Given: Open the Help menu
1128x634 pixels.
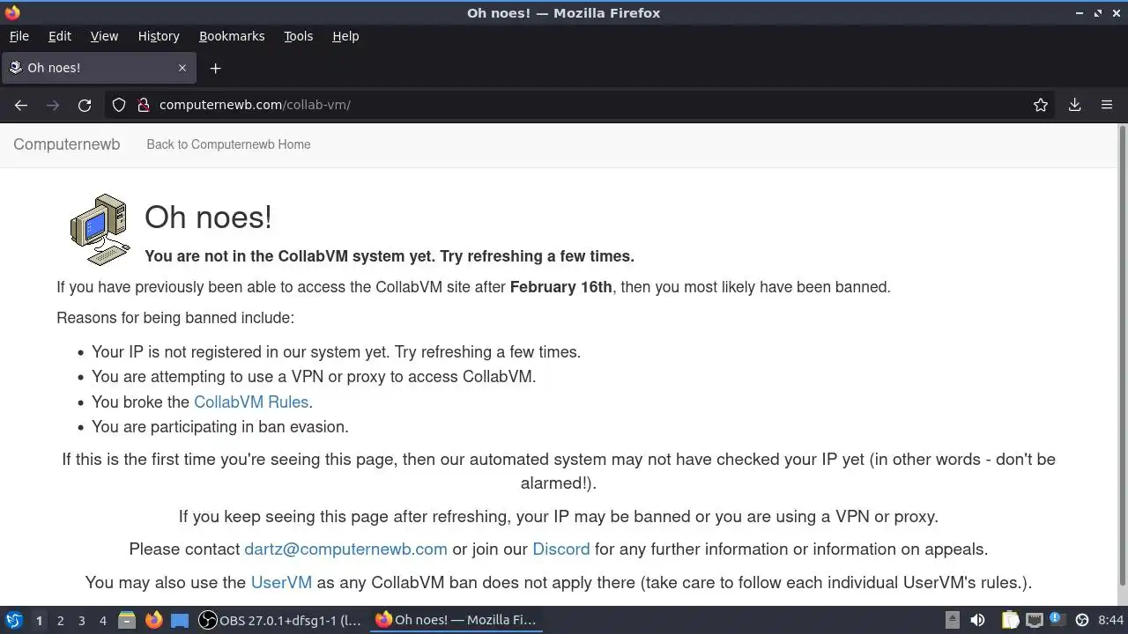Looking at the screenshot, I should 345,36.
